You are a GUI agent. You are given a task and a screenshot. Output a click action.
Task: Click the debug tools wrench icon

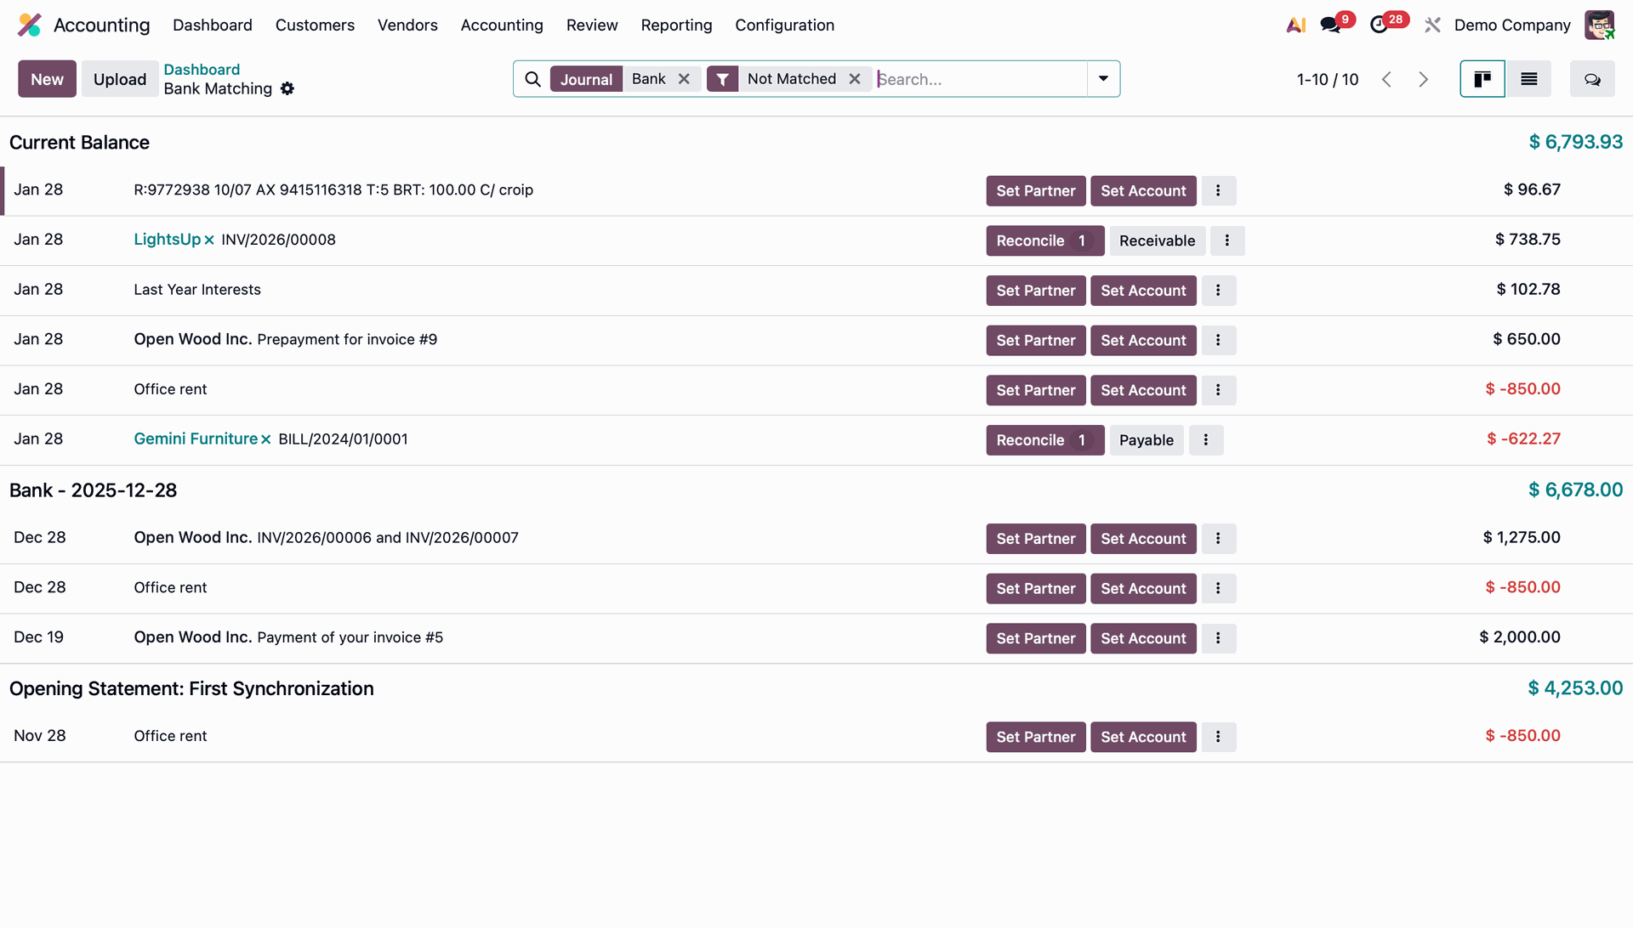tap(1432, 25)
